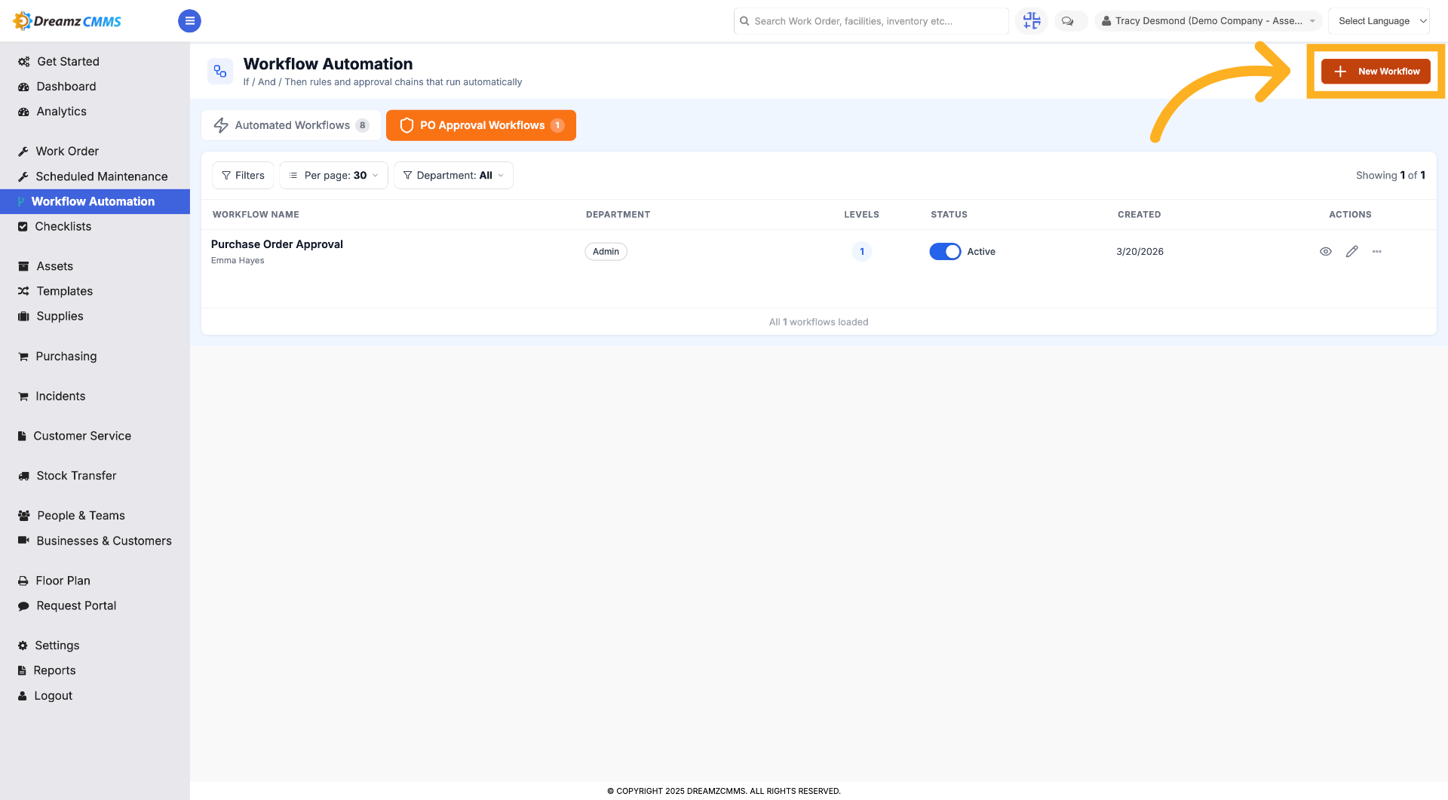Image resolution: width=1448 pixels, height=800 pixels.
Task: Click the Floor Plan printer icon
Action: click(x=23, y=581)
